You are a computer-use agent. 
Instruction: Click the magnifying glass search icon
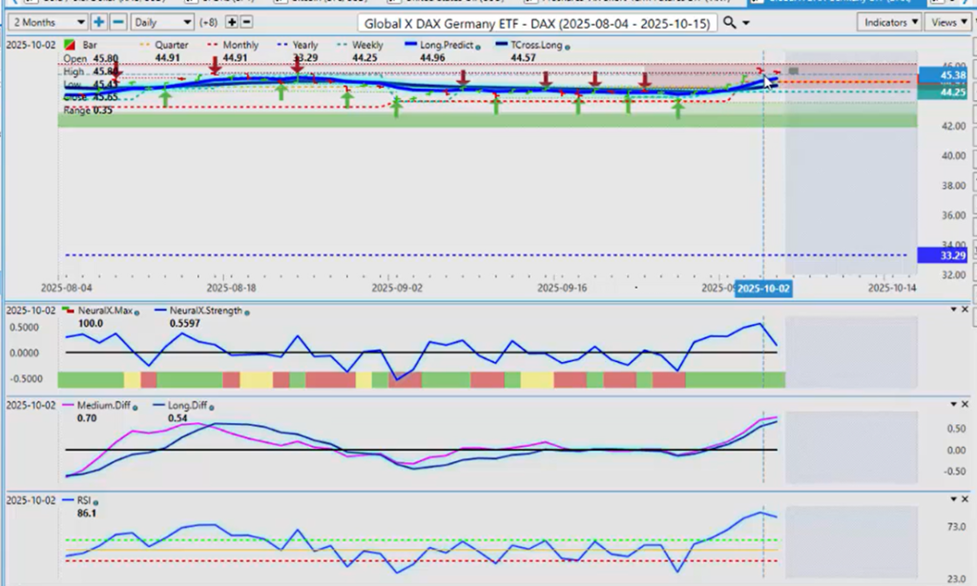730,22
